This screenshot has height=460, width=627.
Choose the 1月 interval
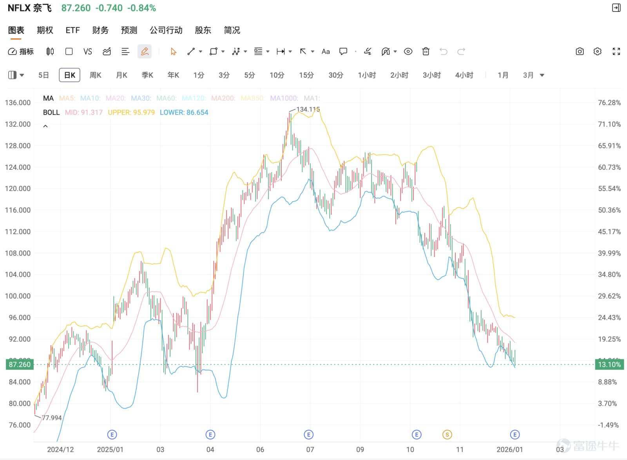coord(503,75)
